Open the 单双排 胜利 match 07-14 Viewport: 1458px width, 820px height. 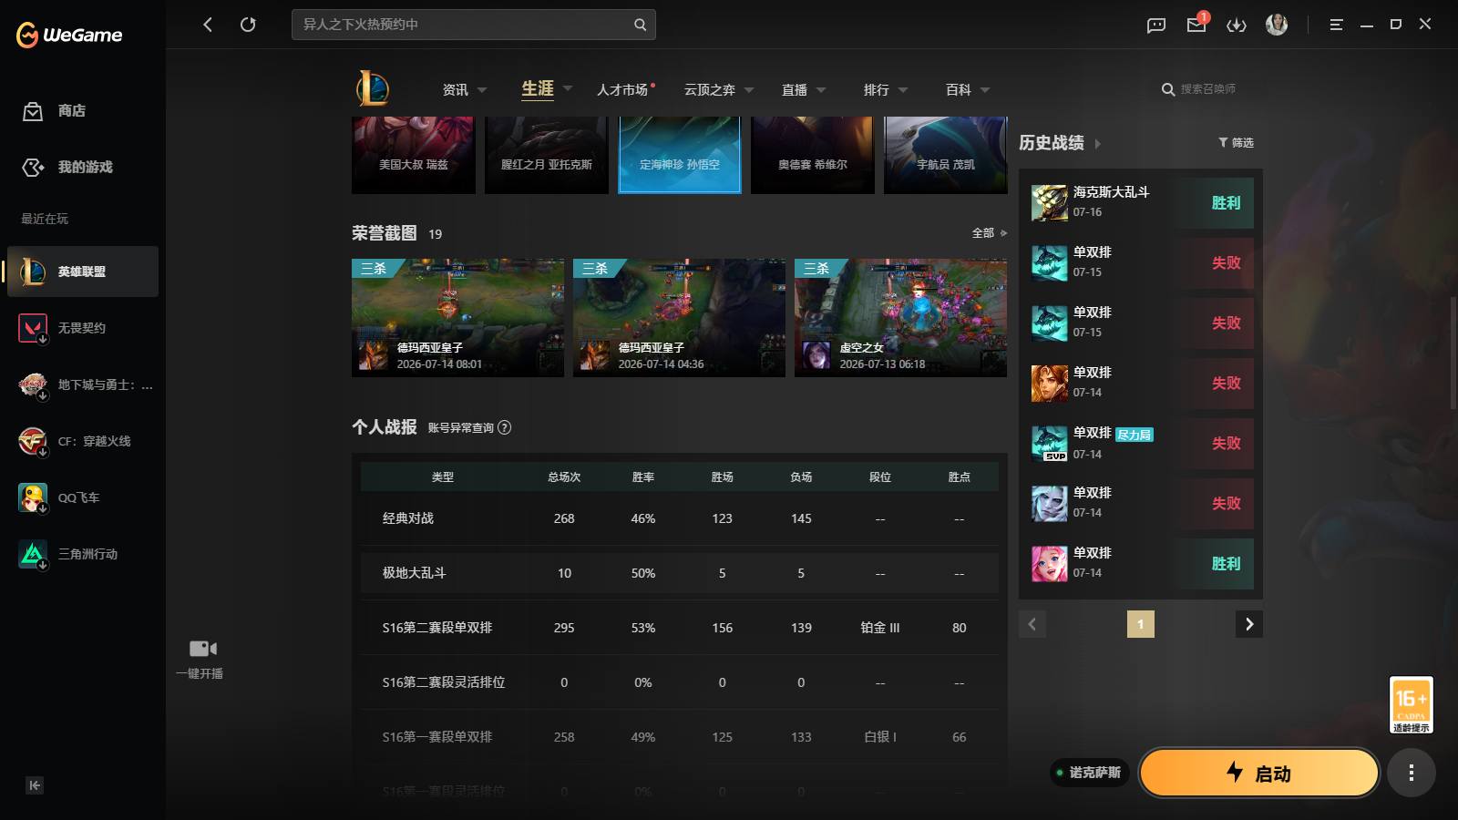click(x=1141, y=563)
